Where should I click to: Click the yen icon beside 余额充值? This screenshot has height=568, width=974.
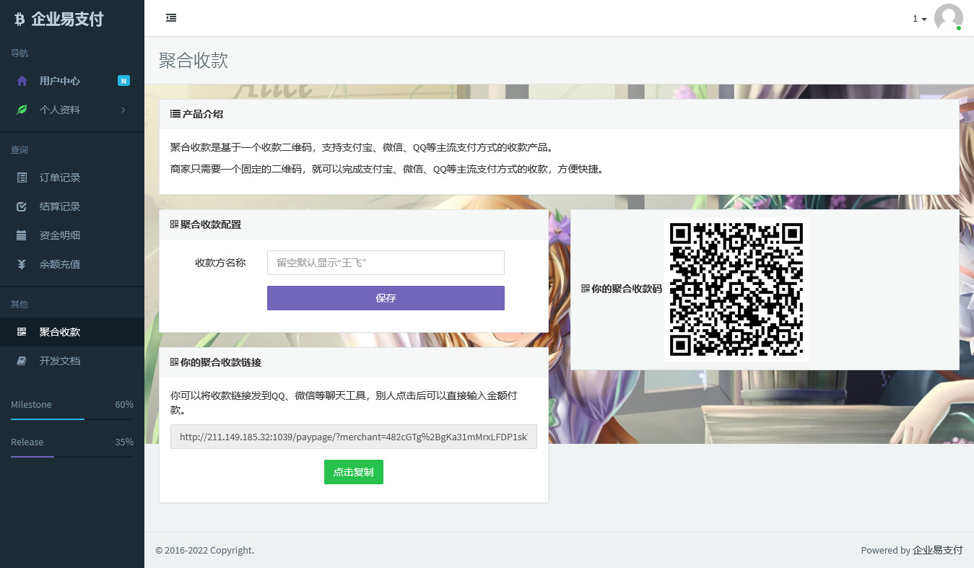click(x=22, y=264)
